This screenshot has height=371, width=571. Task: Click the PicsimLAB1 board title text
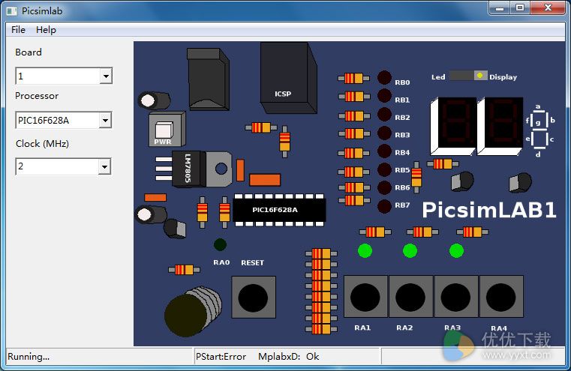(489, 210)
